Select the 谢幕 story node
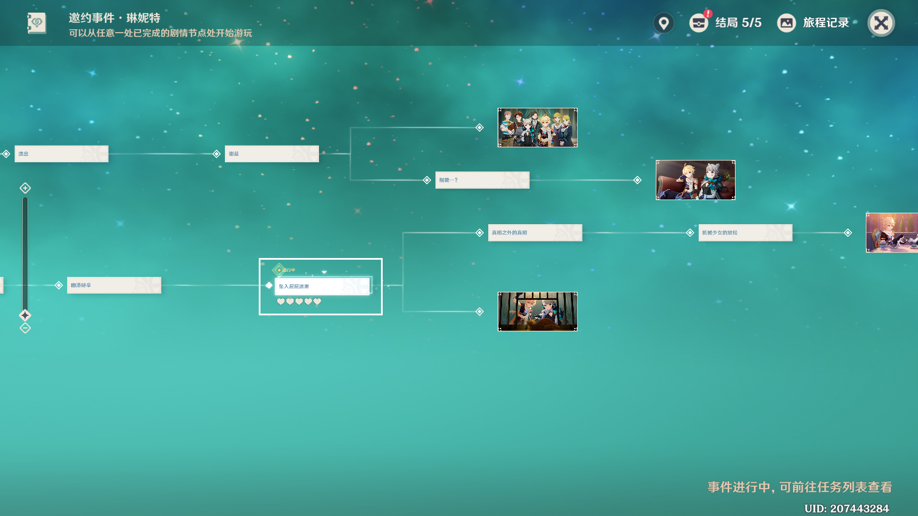 [x=272, y=154]
